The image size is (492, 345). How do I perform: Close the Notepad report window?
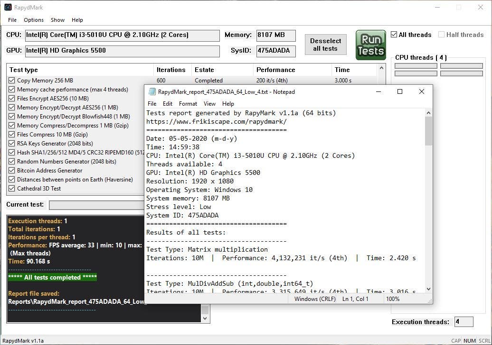point(421,92)
